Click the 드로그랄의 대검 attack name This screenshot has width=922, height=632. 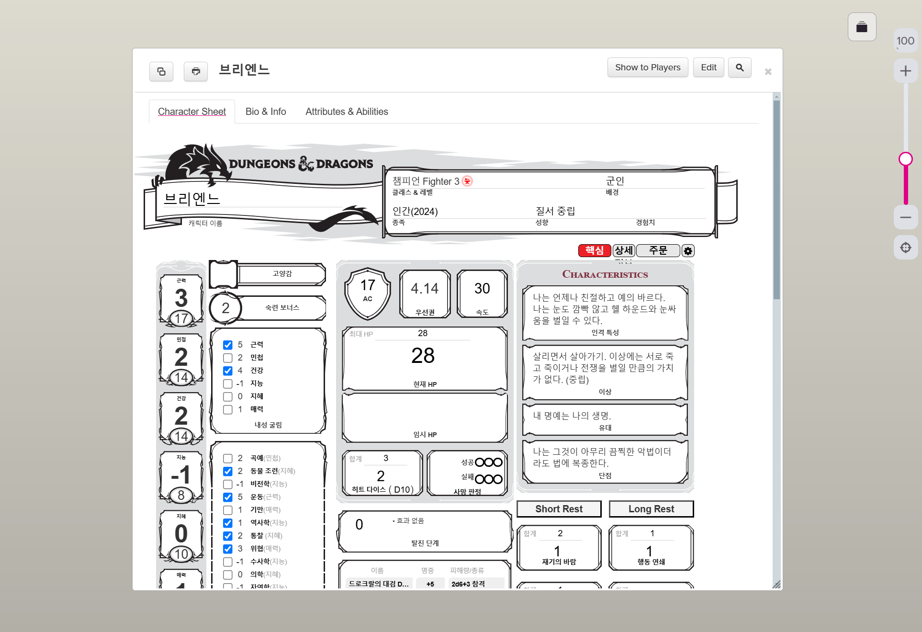tap(379, 584)
